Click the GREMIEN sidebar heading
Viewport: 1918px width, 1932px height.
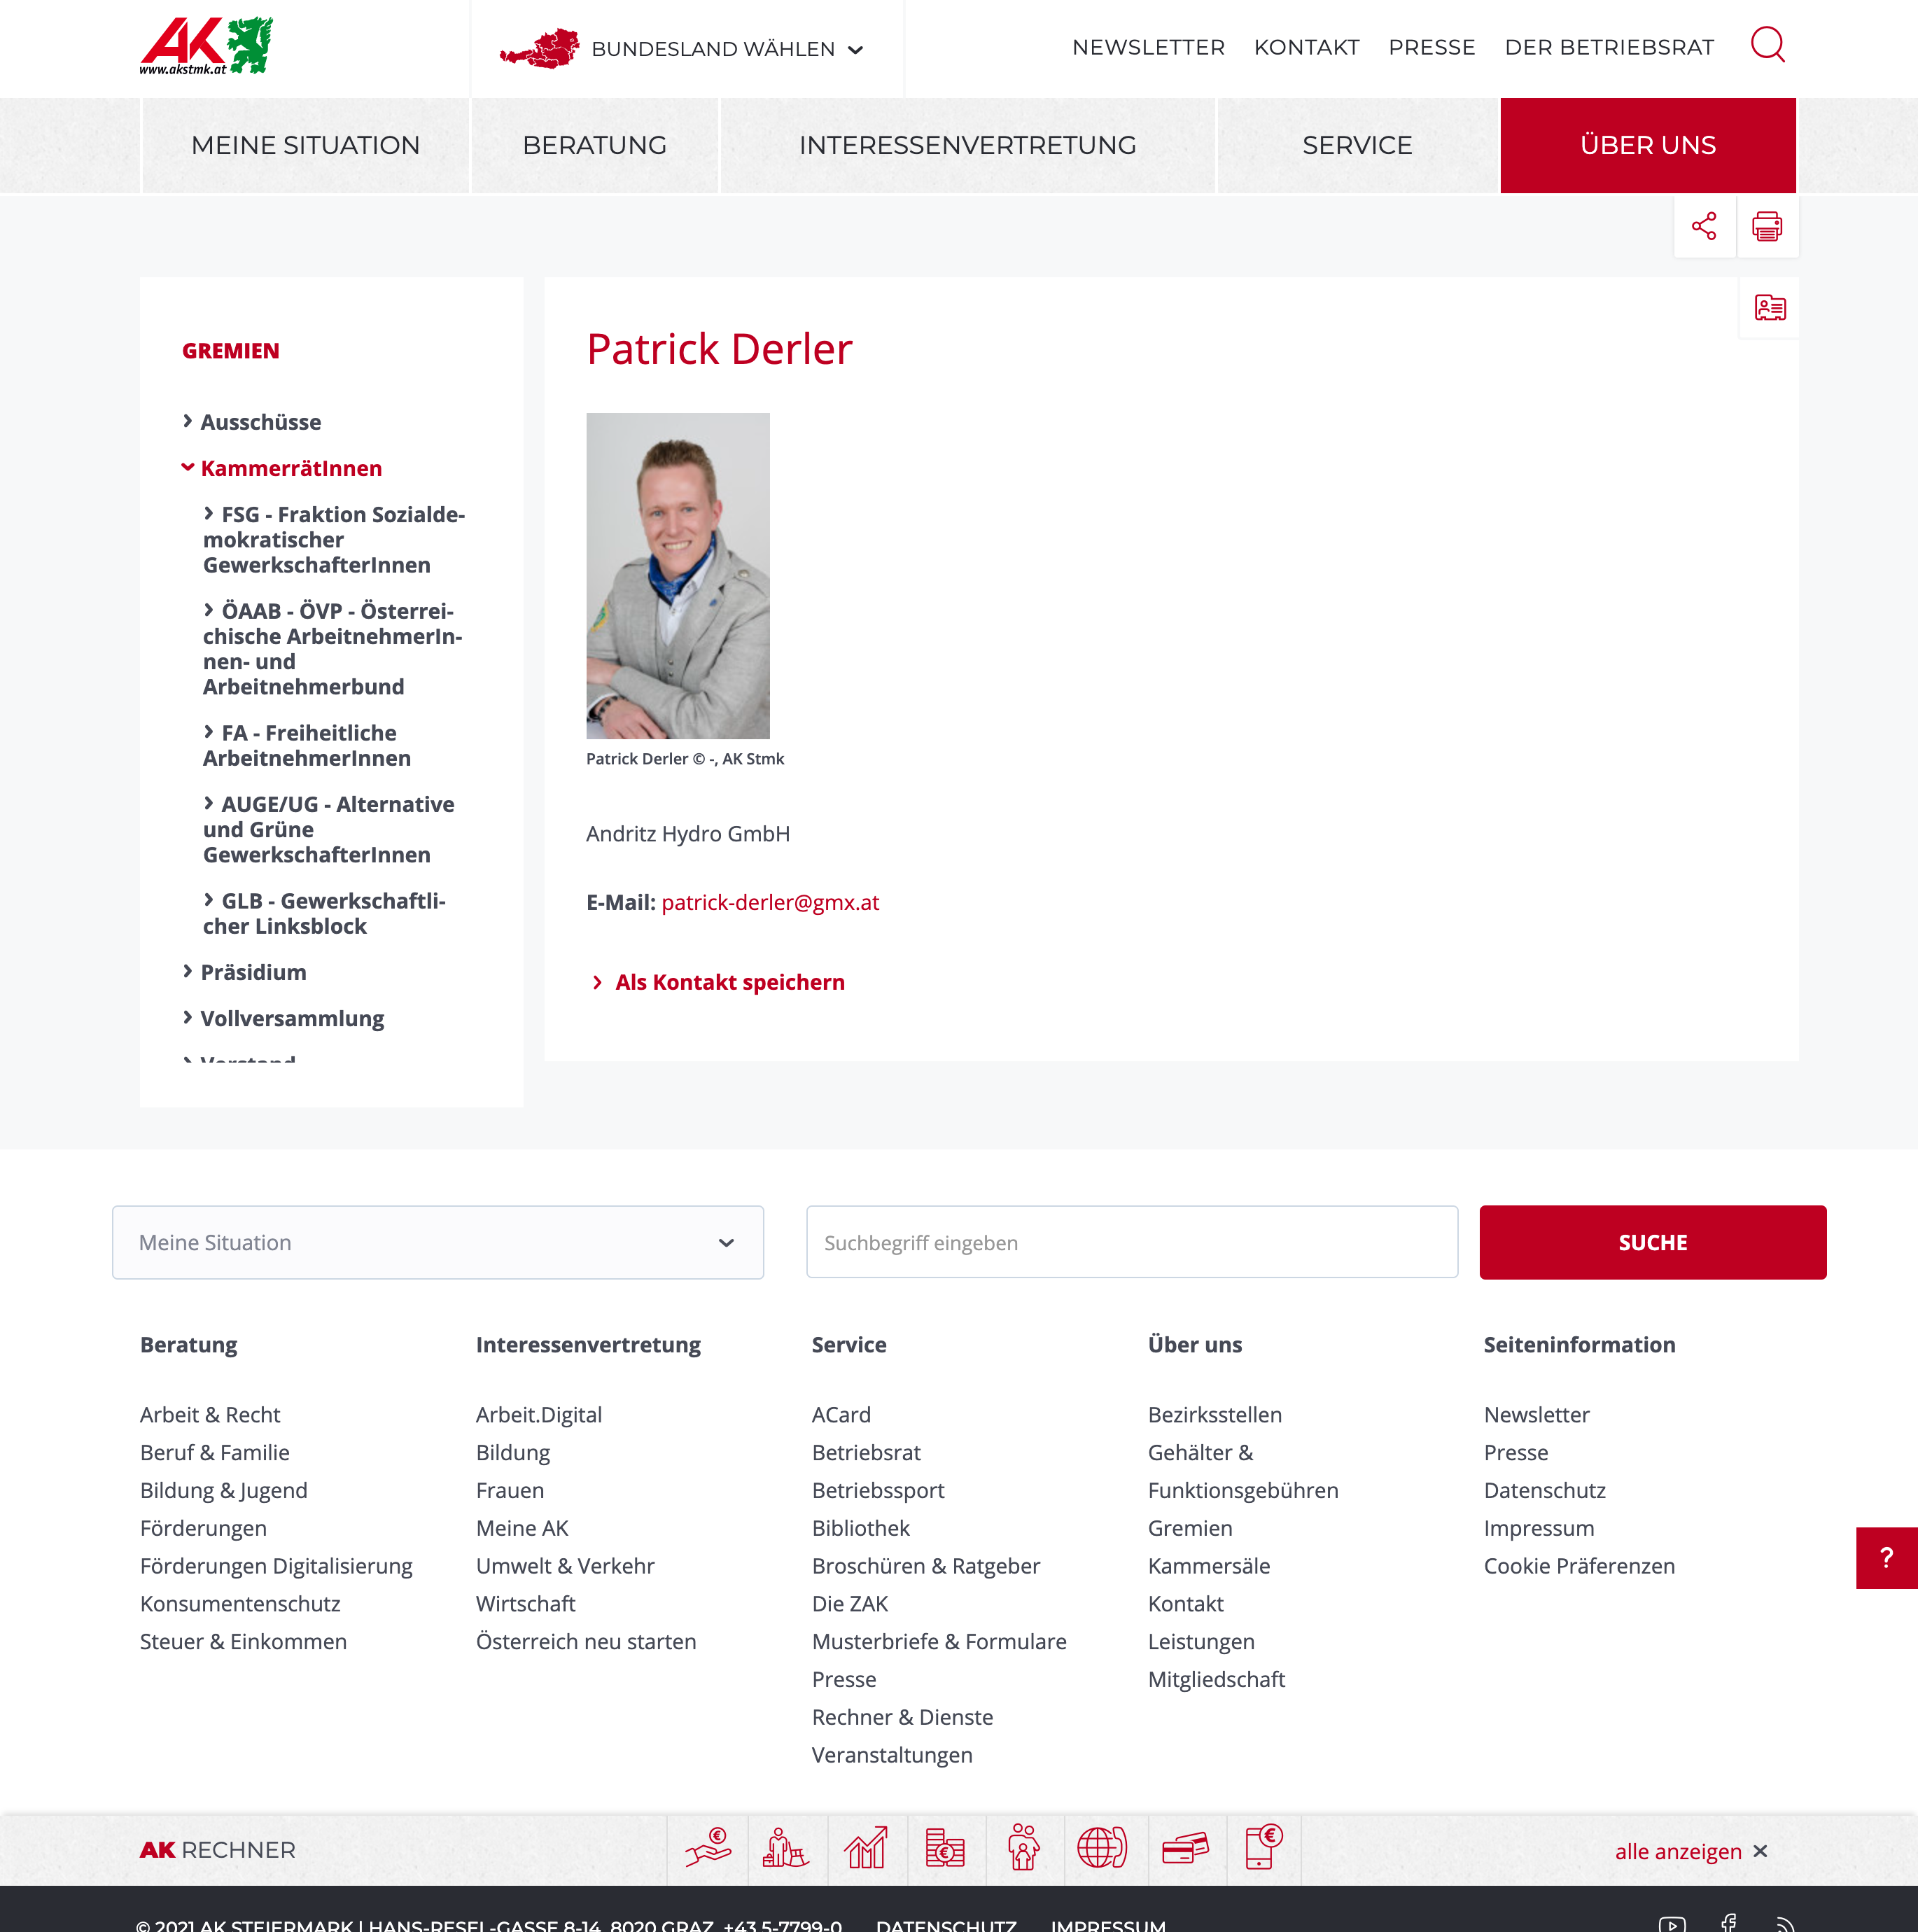(231, 351)
